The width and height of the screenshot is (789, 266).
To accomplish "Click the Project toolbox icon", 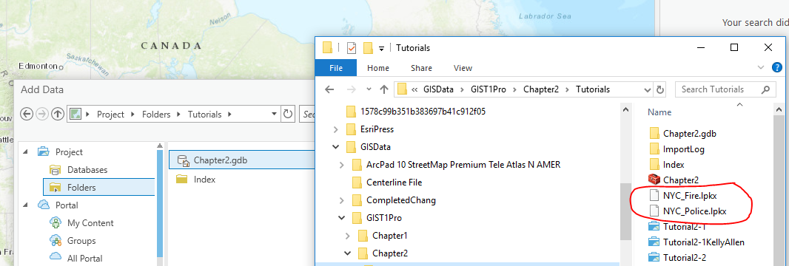I will [43, 151].
